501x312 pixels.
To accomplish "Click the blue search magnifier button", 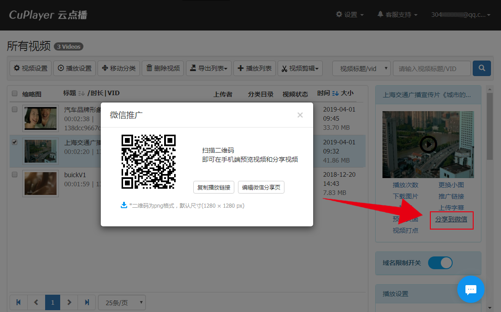I will coord(481,68).
